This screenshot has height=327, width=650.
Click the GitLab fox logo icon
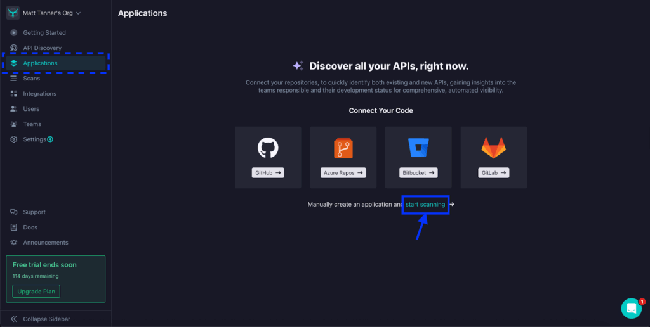pyautogui.click(x=493, y=148)
